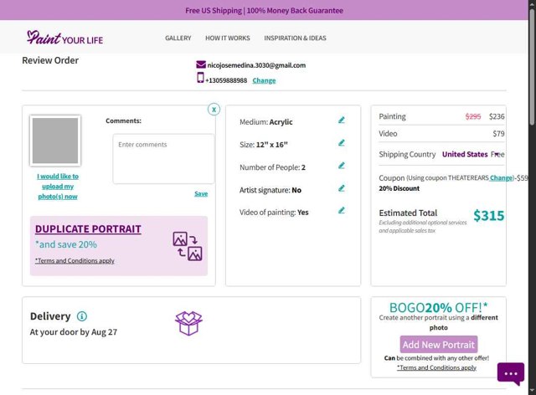Open the Gallery menu item

point(178,38)
